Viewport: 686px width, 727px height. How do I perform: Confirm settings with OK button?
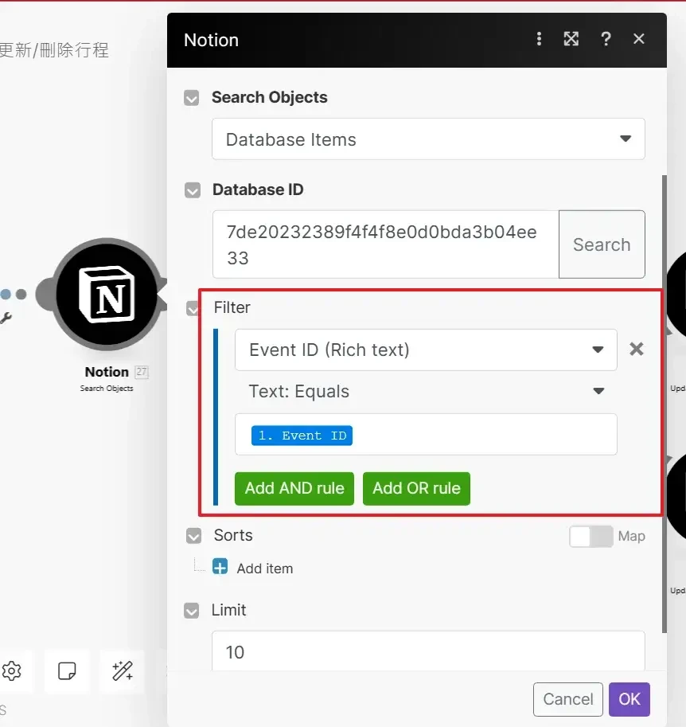coord(629,699)
